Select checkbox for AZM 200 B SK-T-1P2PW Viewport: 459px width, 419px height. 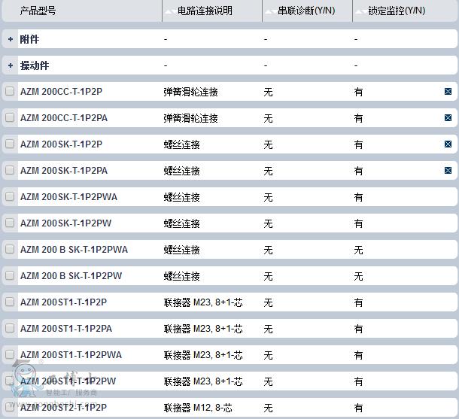pos(10,276)
